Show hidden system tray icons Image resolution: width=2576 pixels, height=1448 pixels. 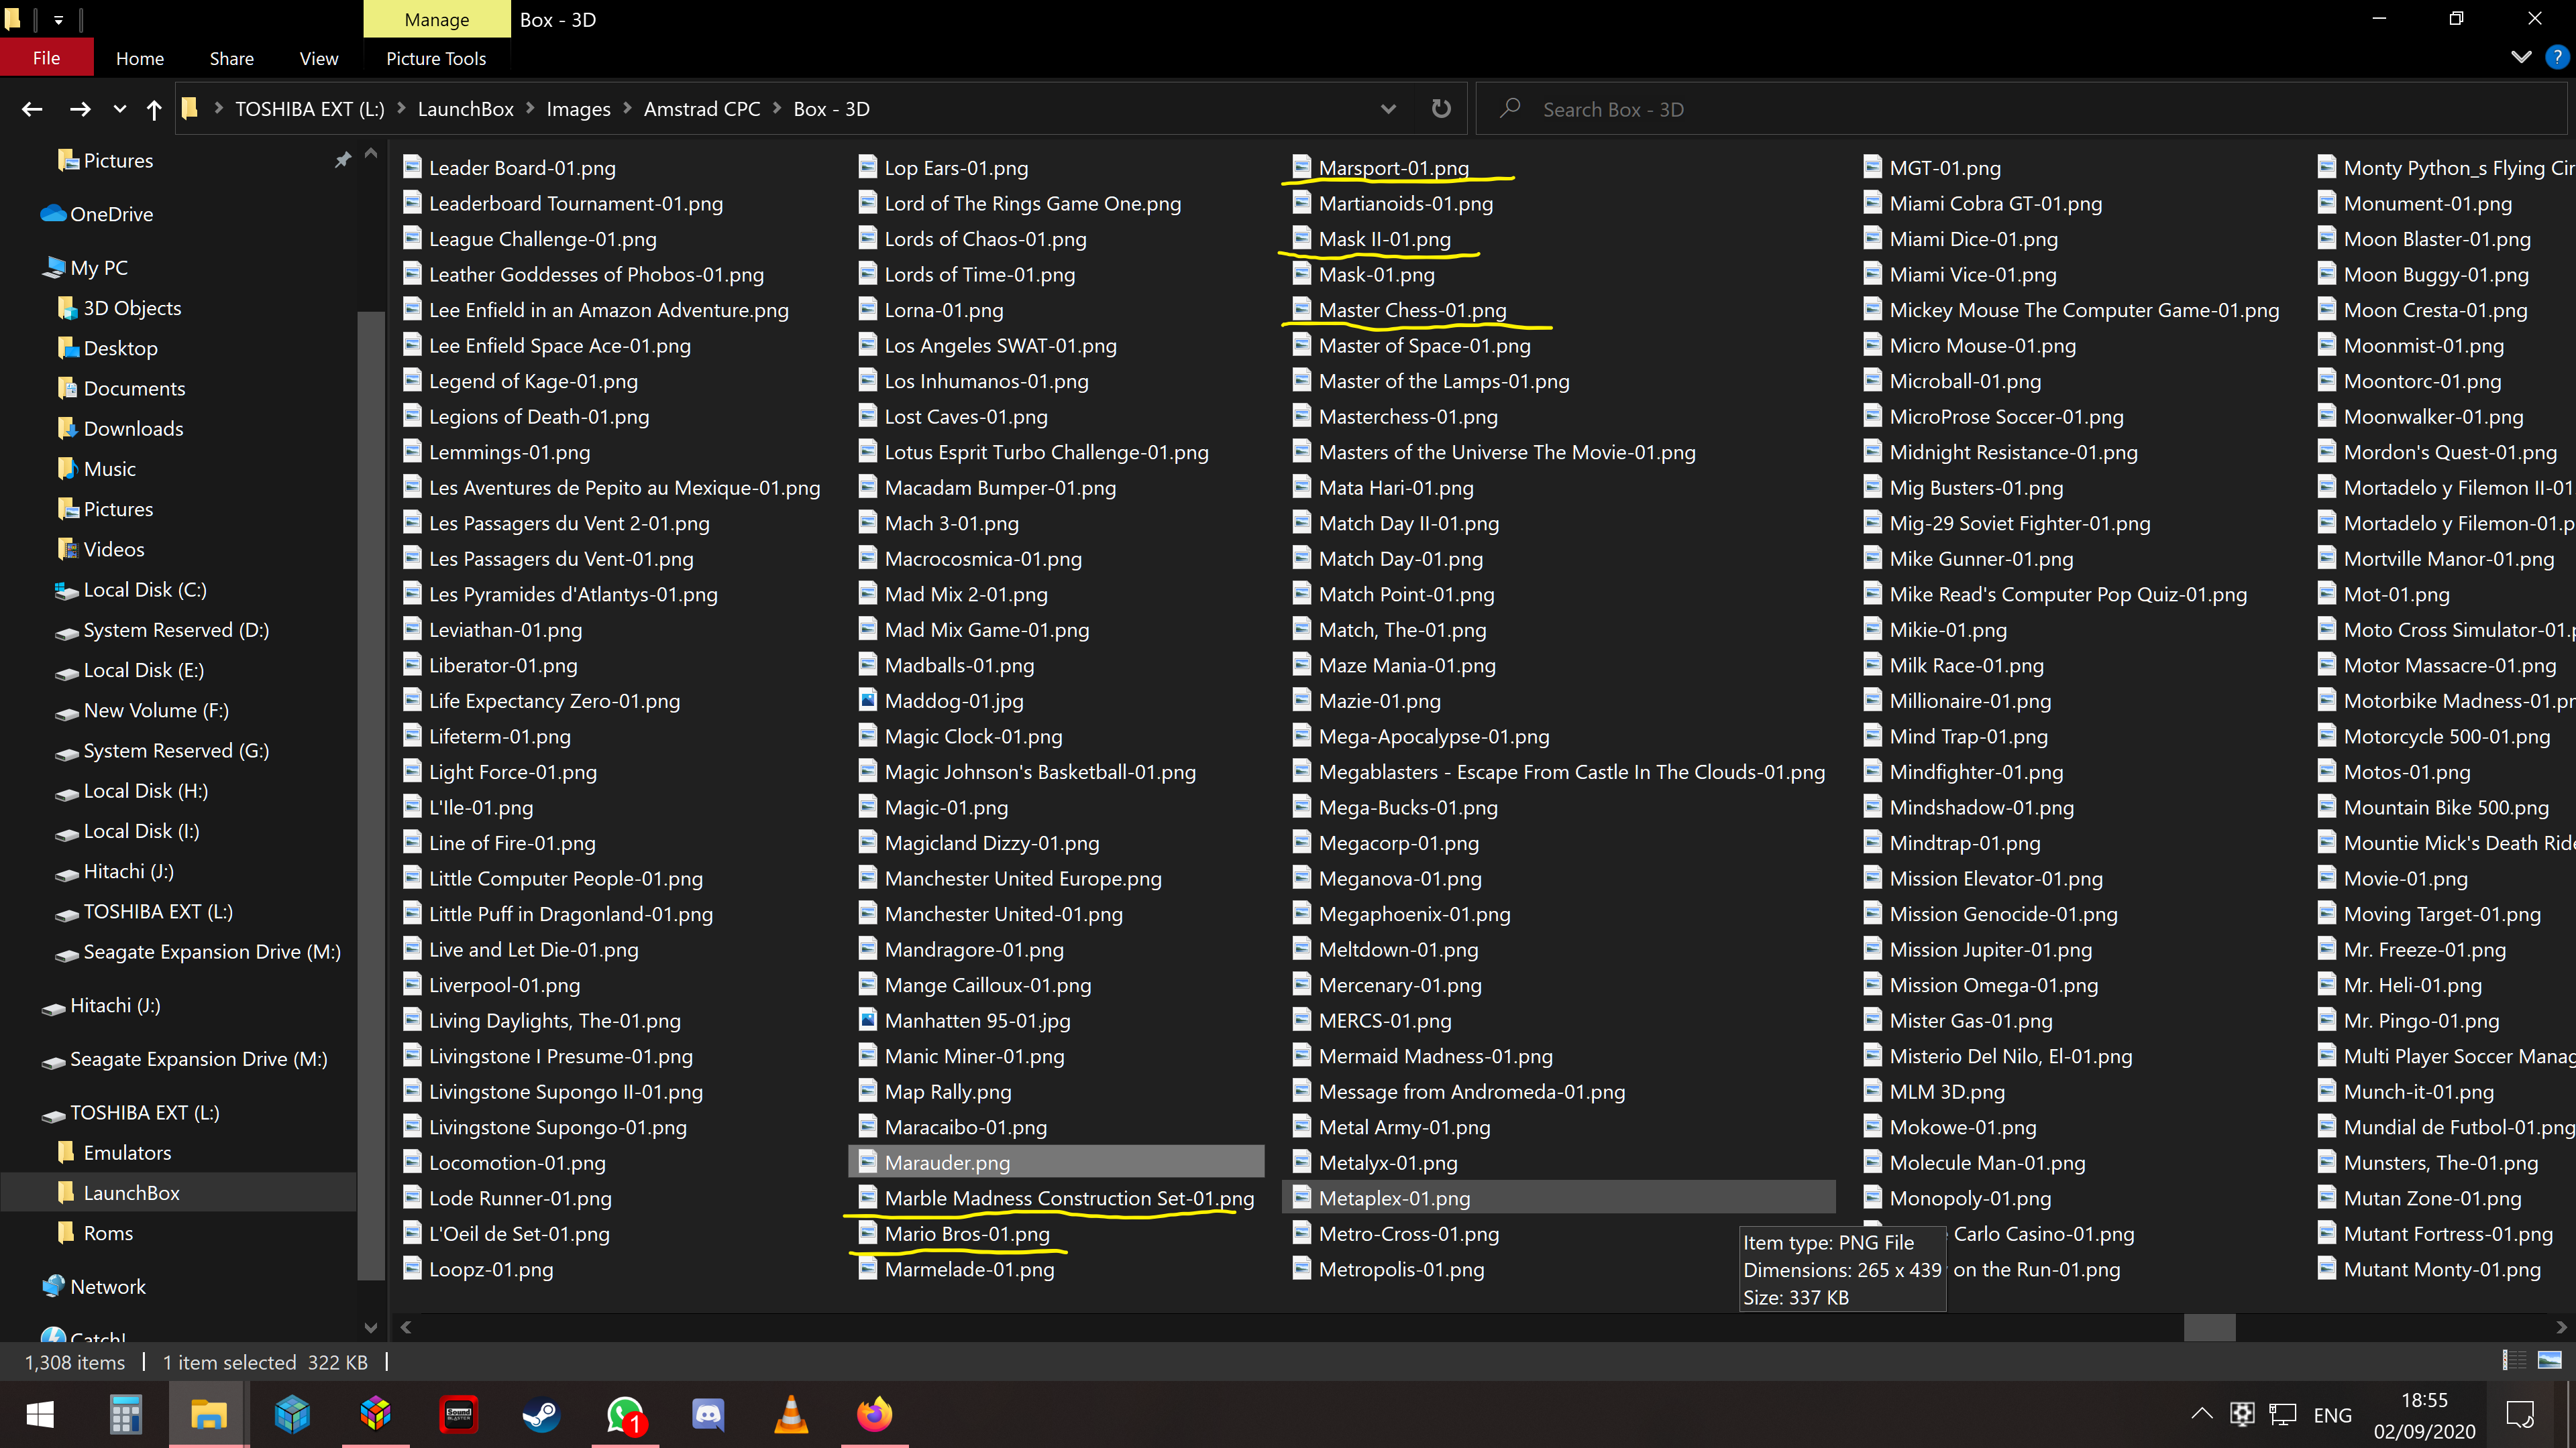2201,1413
